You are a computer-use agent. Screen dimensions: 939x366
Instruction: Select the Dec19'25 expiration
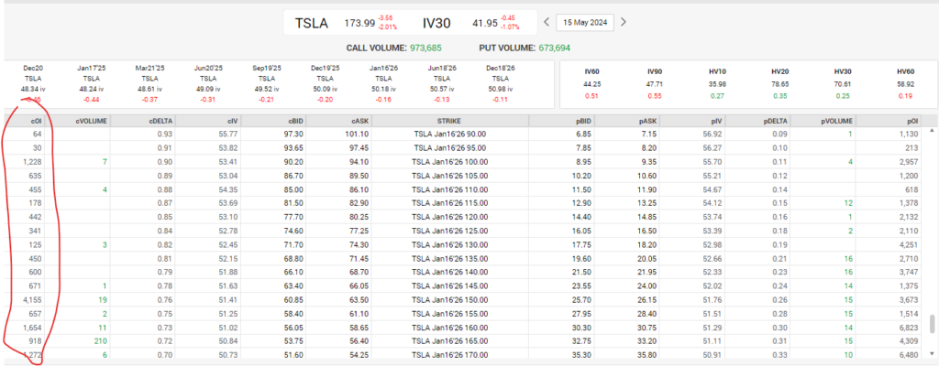325,83
